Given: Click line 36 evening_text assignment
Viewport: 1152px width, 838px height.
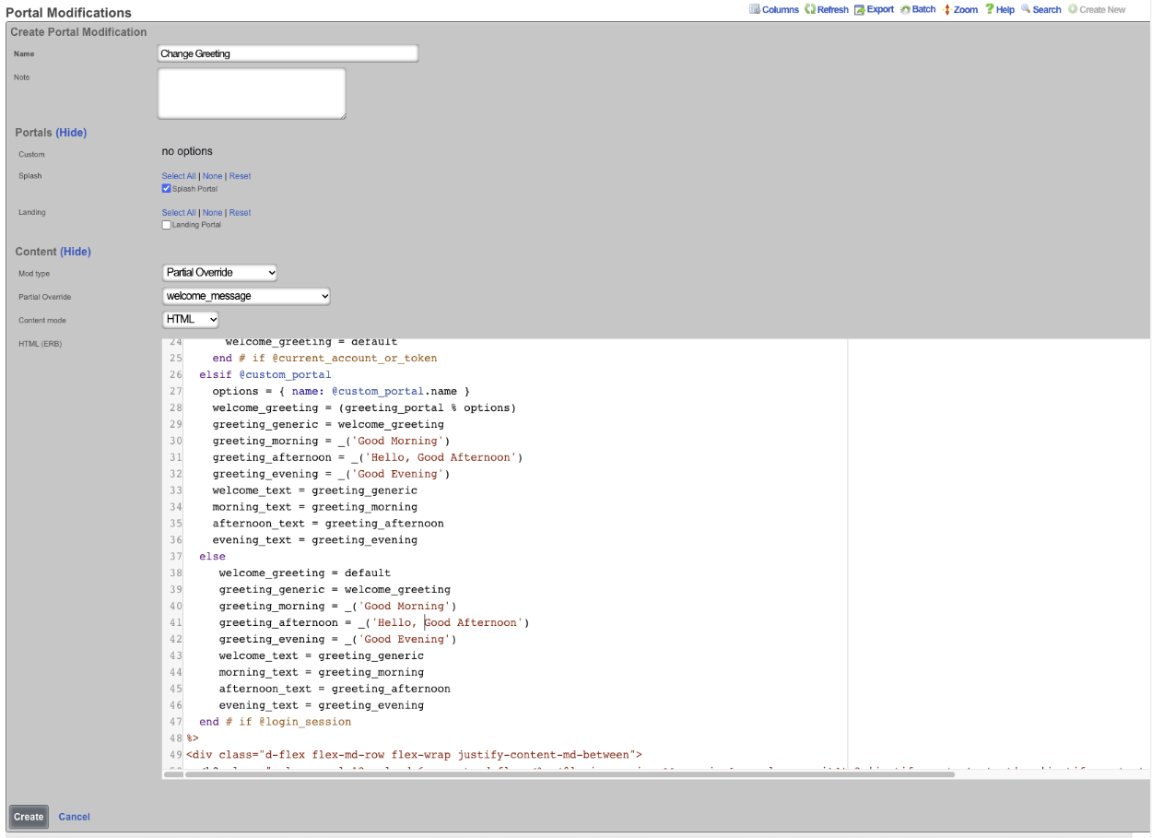Looking at the screenshot, I should click(314, 540).
